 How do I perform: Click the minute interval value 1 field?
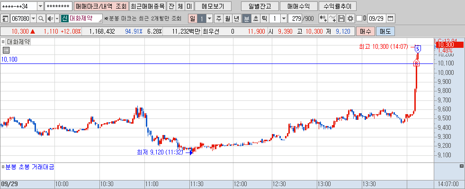tap(275, 18)
